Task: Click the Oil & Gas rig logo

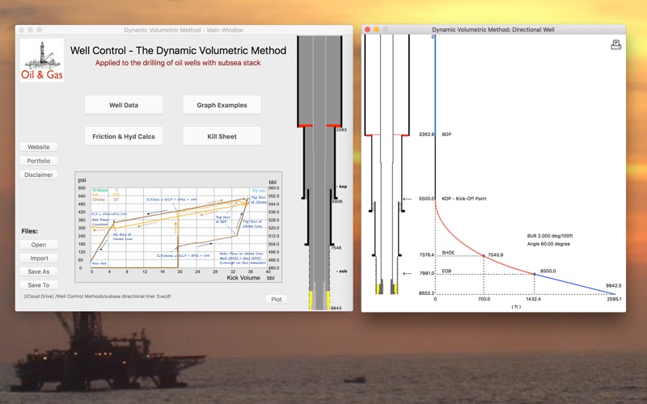Action: pos(42,60)
